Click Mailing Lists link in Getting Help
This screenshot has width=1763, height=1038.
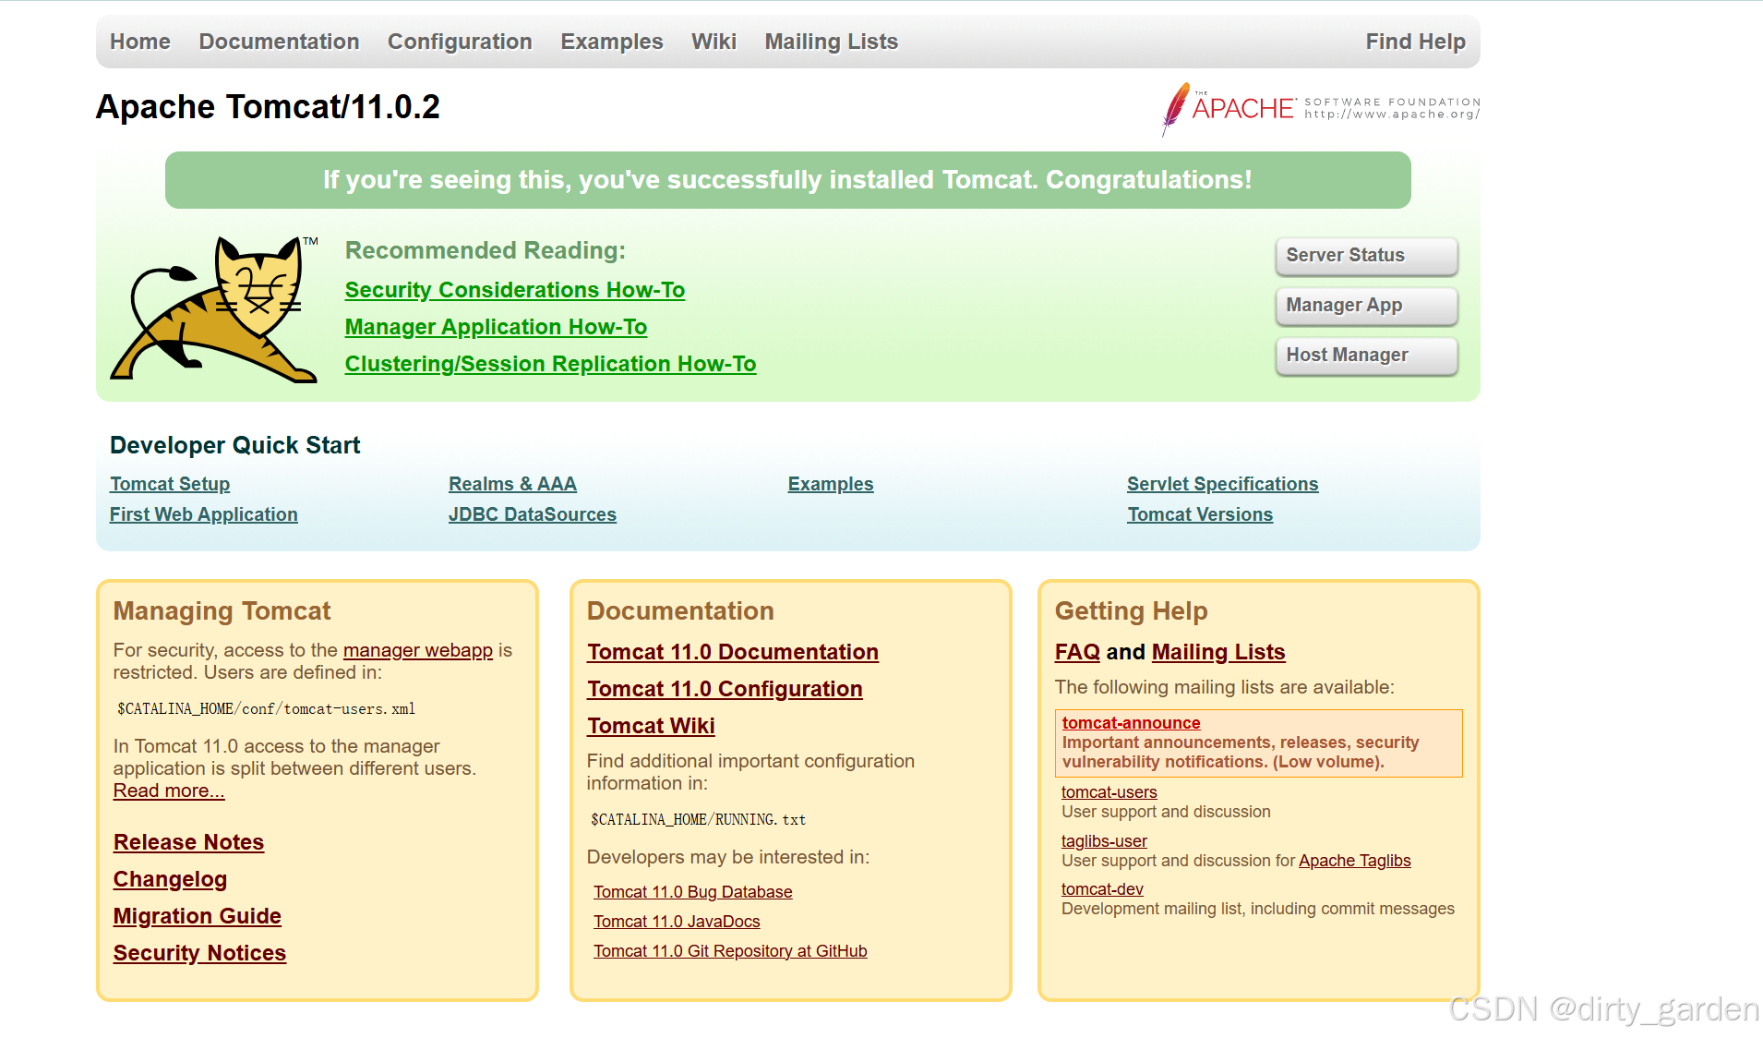click(x=1218, y=652)
